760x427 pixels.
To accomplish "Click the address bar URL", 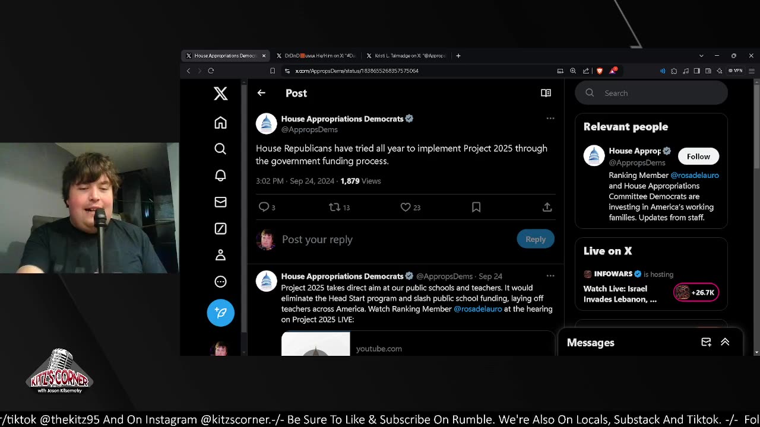I will (x=357, y=71).
